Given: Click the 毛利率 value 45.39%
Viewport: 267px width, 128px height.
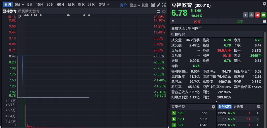Looking at the screenshot, I should pyautogui.click(x=194, y=87).
